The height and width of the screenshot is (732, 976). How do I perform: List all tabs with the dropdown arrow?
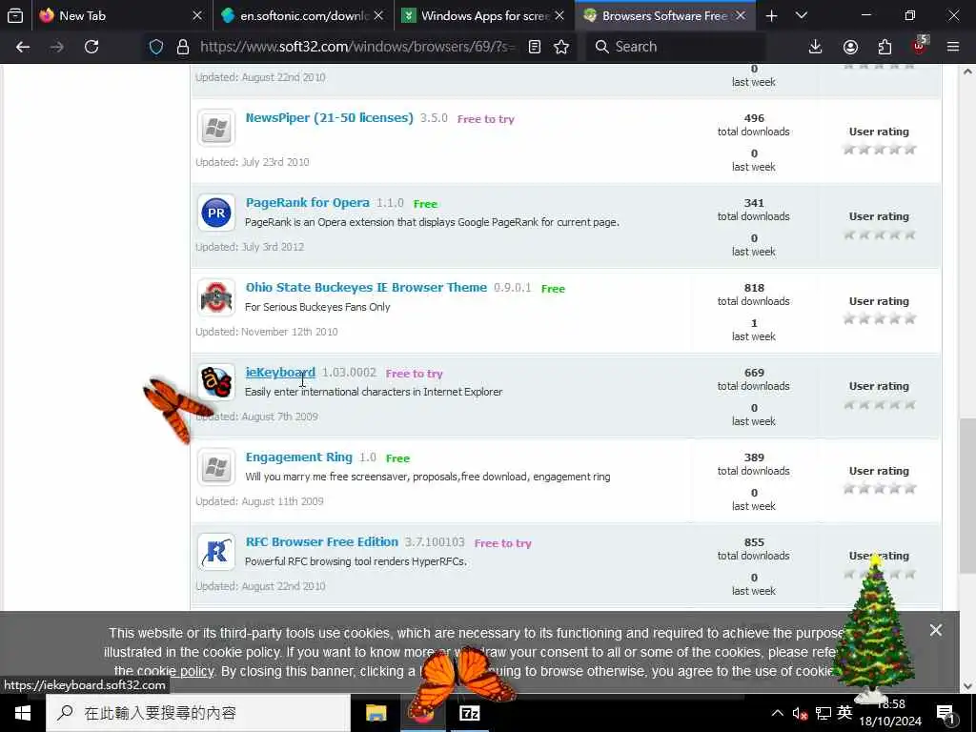tap(801, 15)
